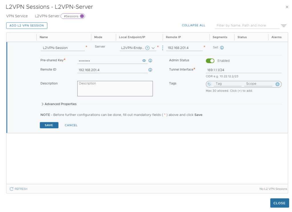Open the Segments Set info icon
The width and height of the screenshot is (292, 212).
tap(222, 48)
